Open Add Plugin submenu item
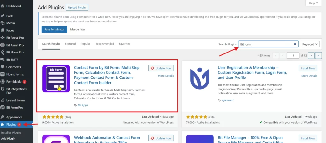 8,139
